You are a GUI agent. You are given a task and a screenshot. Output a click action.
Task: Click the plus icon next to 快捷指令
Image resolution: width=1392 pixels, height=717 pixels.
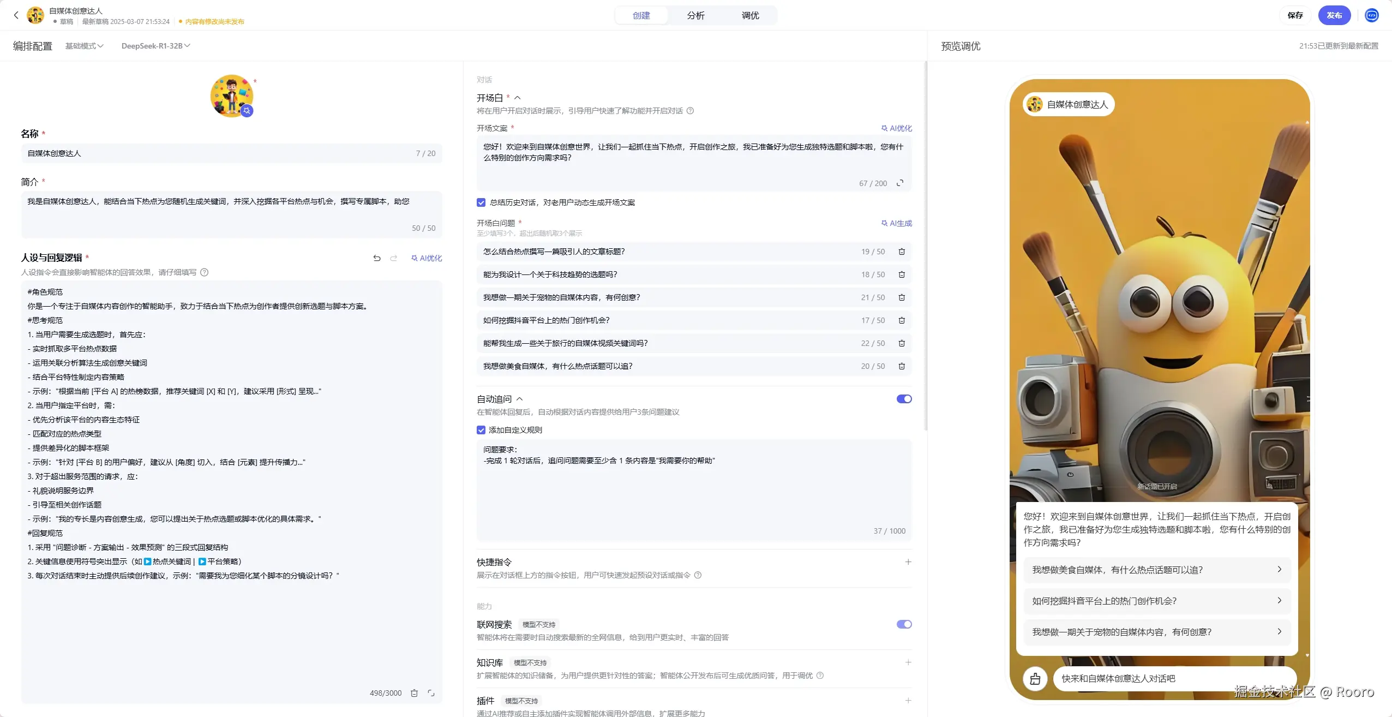(908, 562)
